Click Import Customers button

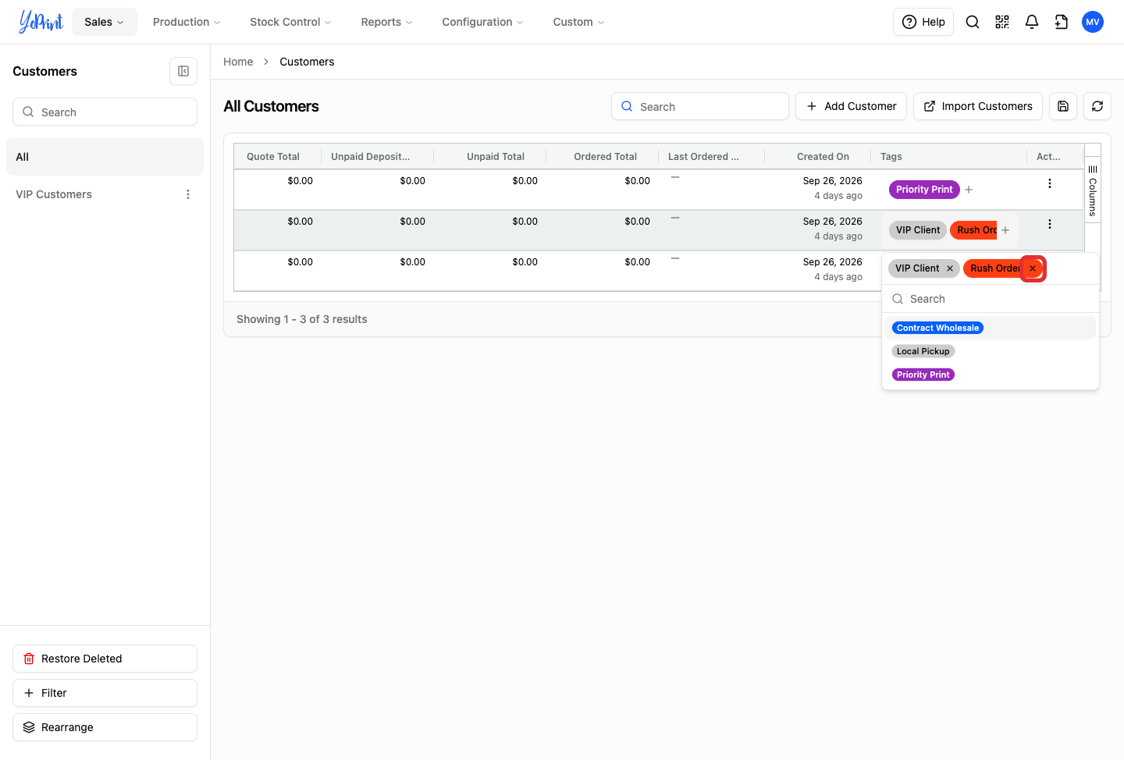(978, 106)
